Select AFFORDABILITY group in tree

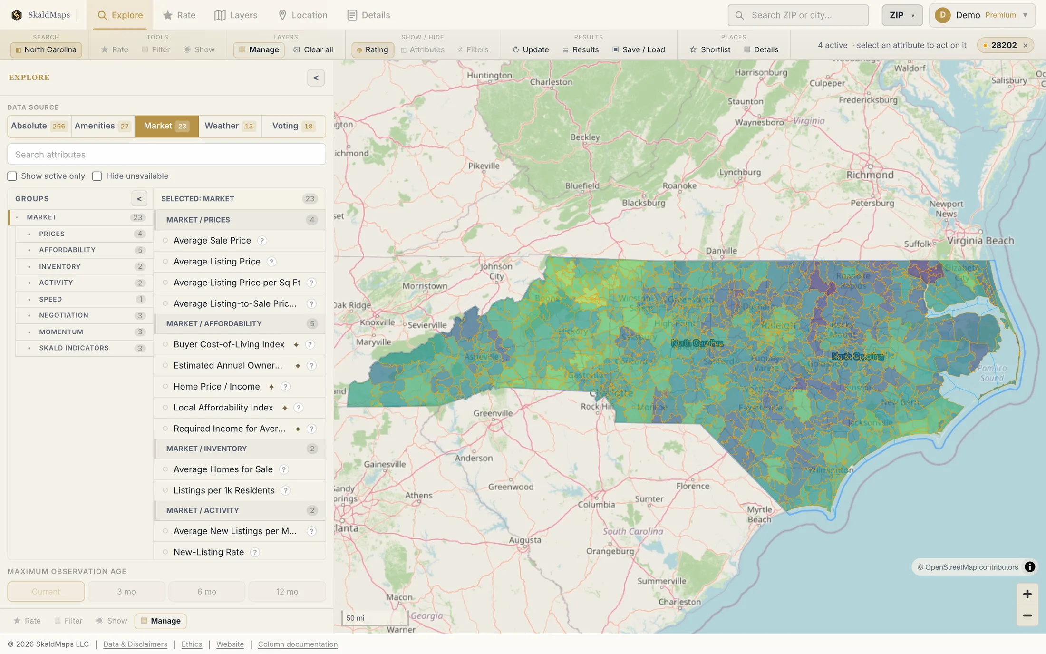pyautogui.click(x=84, y=250)
